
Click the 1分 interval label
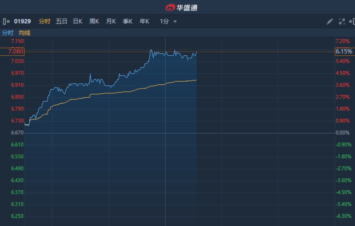click(164, 22)
